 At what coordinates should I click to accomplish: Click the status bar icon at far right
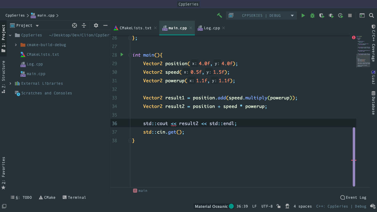[373, 206]
